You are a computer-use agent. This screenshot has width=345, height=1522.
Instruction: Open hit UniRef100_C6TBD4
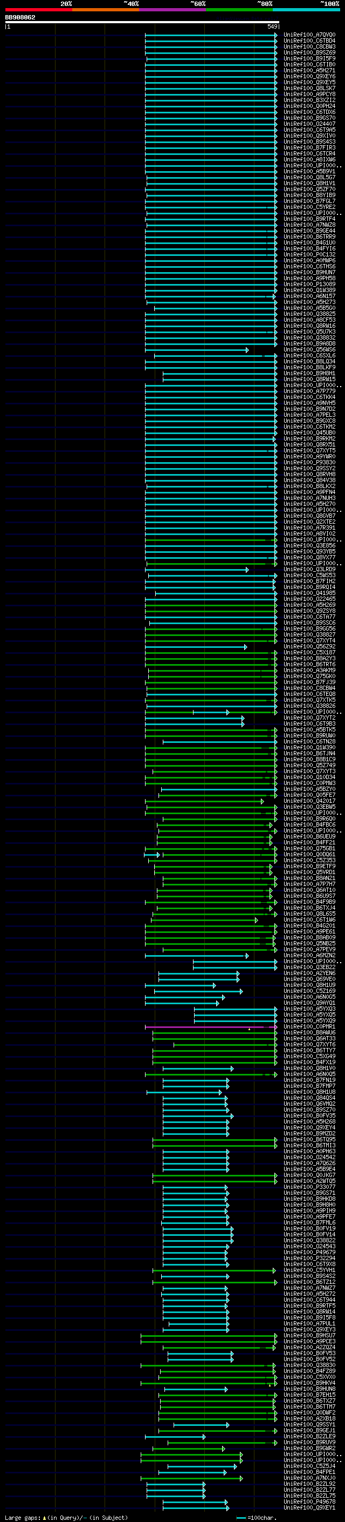(309, 41)
